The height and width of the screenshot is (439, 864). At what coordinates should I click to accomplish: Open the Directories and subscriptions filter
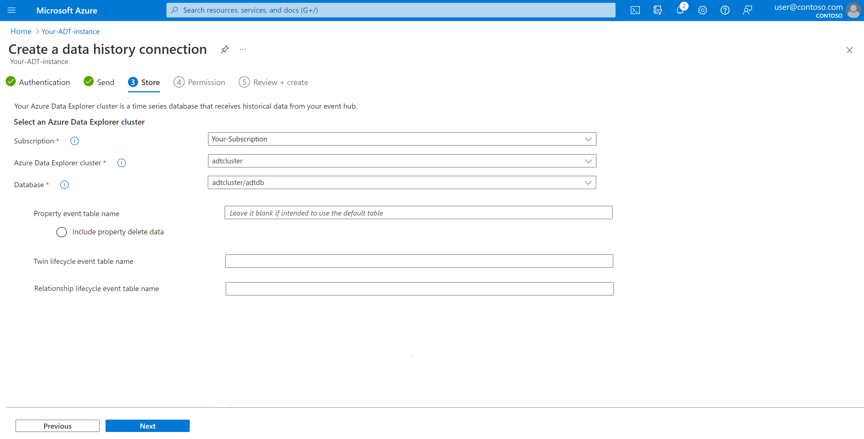(x=657, y=10)
